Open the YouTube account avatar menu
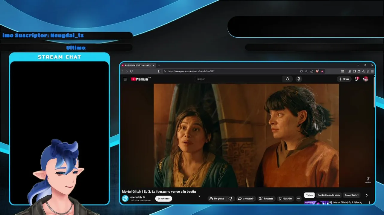The width and height of the screenshot is (384, 215). click(x=365, y=79)
